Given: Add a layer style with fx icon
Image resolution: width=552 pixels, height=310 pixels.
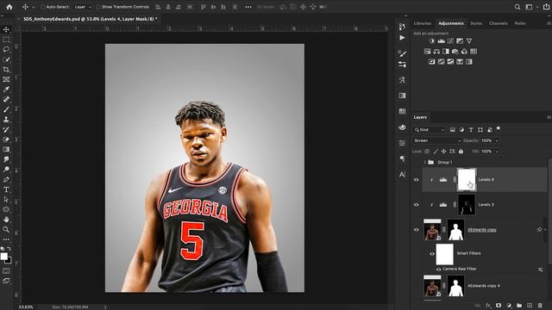Looking at the screenshot, I should coord(488,306).
